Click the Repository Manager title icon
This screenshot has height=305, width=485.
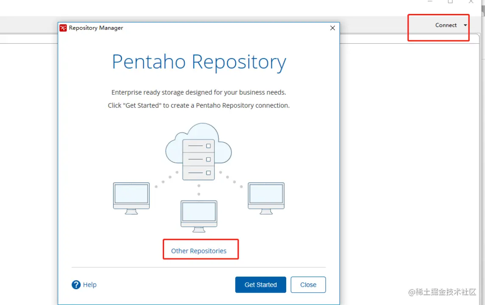coord(63,28)
